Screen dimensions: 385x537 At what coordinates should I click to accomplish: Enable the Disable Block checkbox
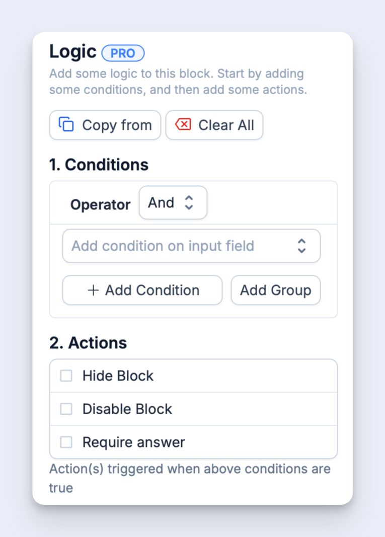(66, 409)
